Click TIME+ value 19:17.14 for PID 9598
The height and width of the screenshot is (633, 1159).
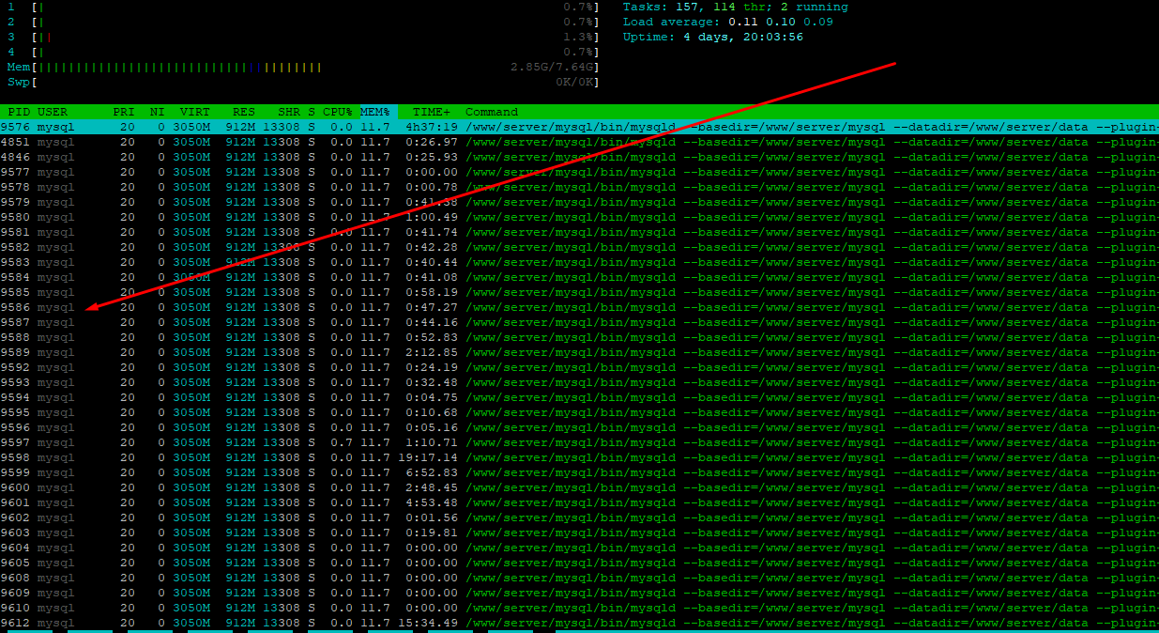coord(428,457)
